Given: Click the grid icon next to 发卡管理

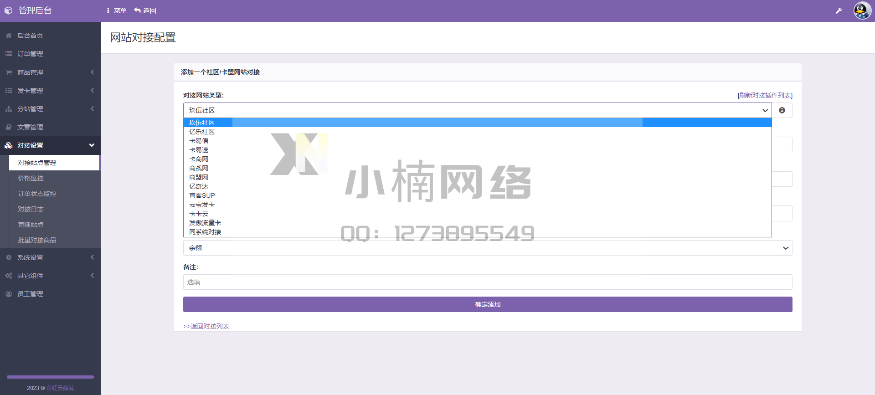Looking at the screenshot, I should coord(9,91).
